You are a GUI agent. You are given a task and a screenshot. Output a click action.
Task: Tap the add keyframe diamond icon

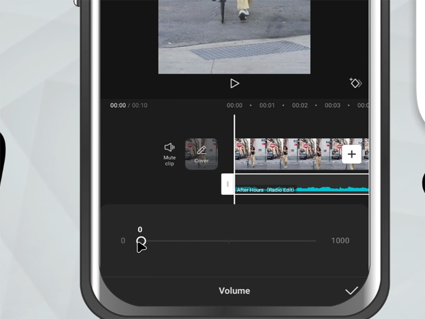tap(355, 83)
